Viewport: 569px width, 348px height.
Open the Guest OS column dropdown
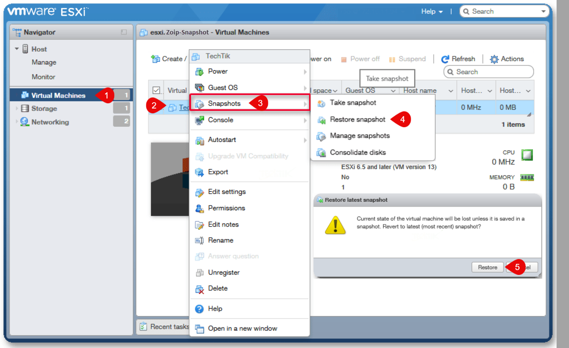(393, 91)
